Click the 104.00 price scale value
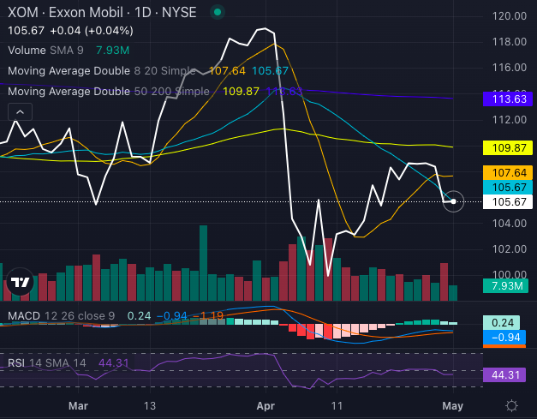Image resolution: width=537 pixels, height=419 pixels. pos(510,224)
